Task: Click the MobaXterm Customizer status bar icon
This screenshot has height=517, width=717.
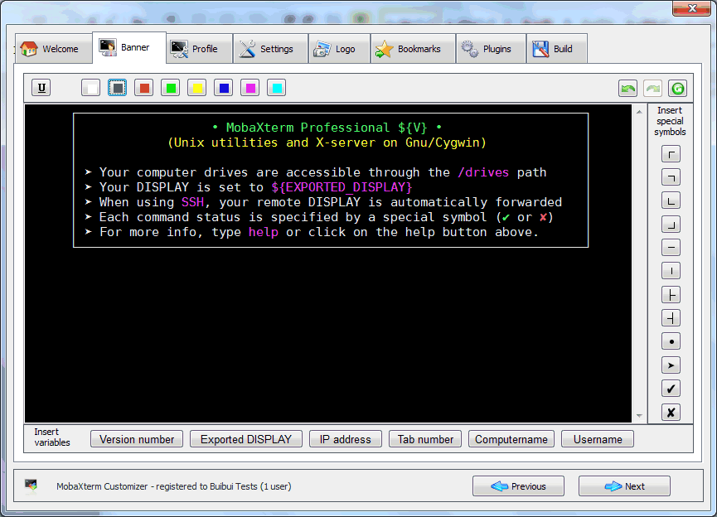Action: point(31,486)
